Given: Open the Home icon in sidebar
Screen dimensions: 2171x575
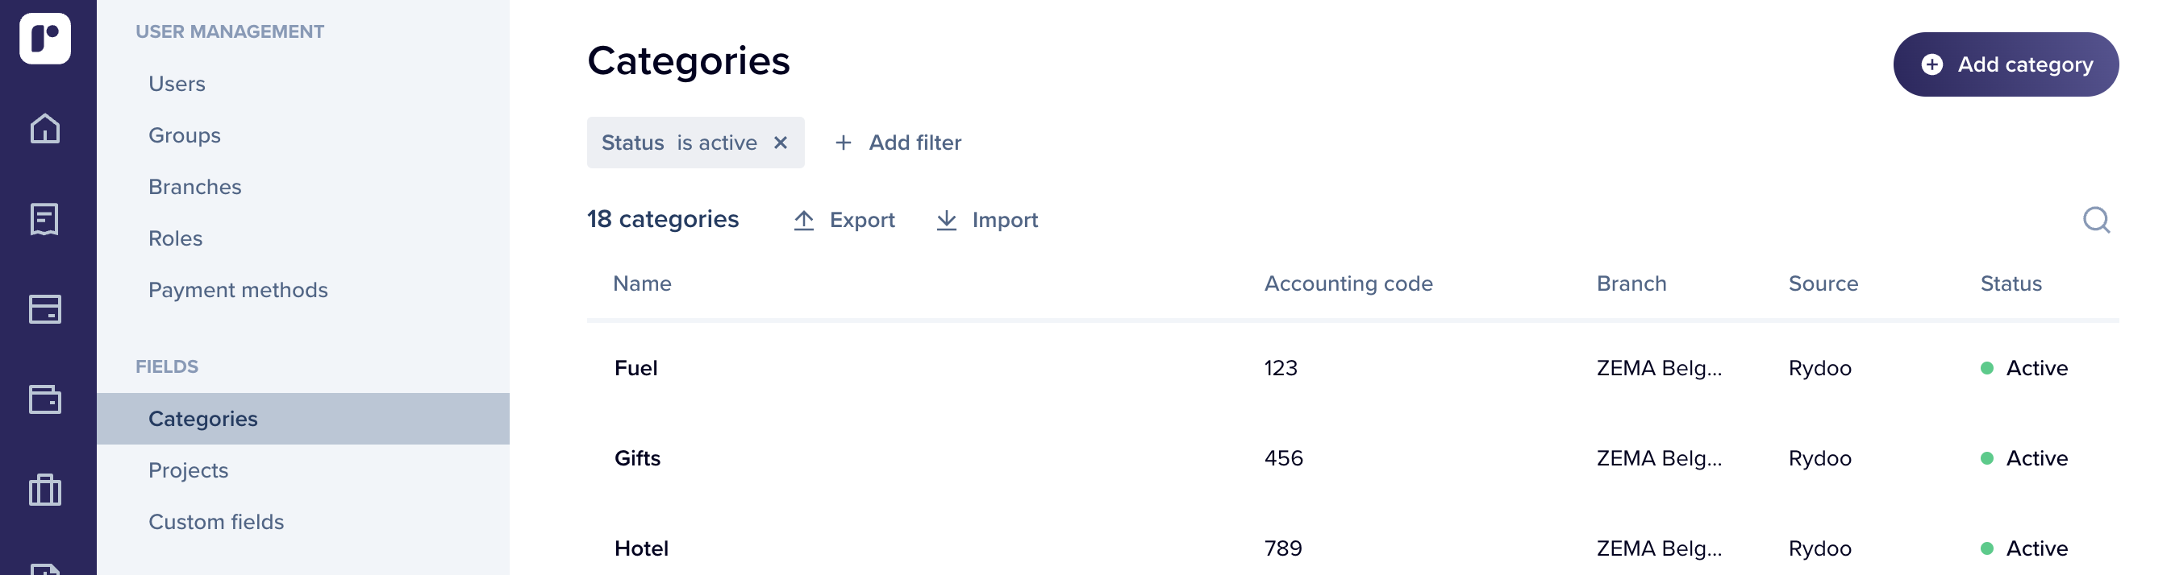Looking at the screenshot, I should [44, 128].
